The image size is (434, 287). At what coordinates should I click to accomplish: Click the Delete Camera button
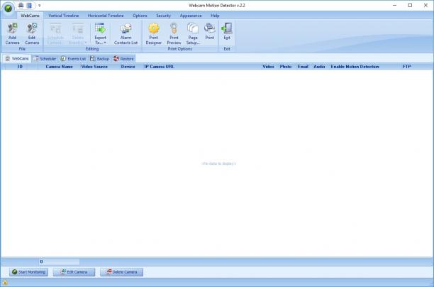(121, 272)
